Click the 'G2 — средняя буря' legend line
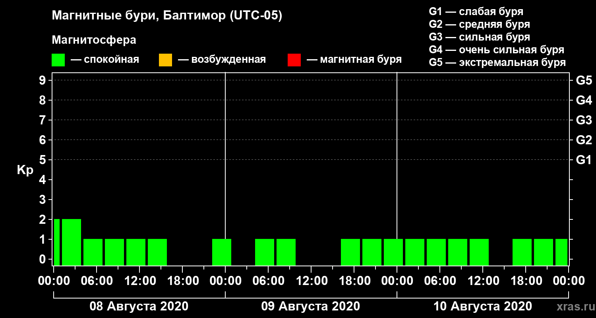The width and height of the screenshot is (596, 318). (479, 24)
